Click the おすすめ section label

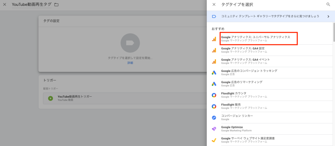tap(218, 29)
